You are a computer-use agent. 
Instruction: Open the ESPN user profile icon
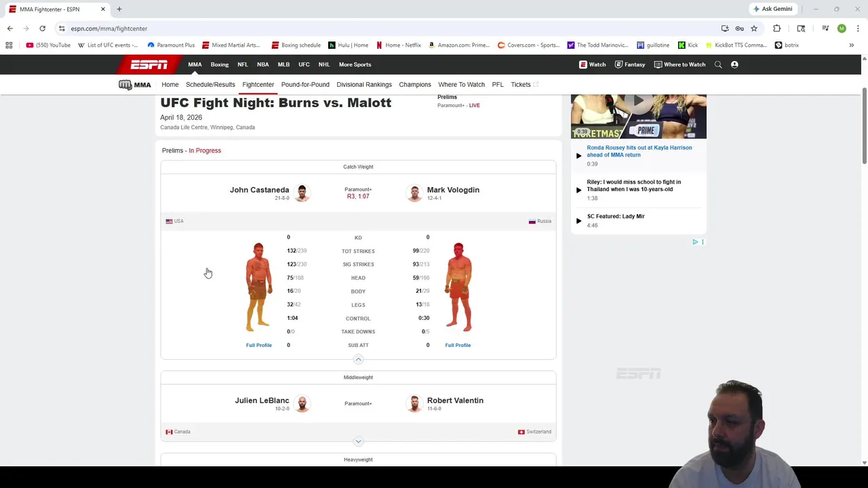(x=734, y=64)
